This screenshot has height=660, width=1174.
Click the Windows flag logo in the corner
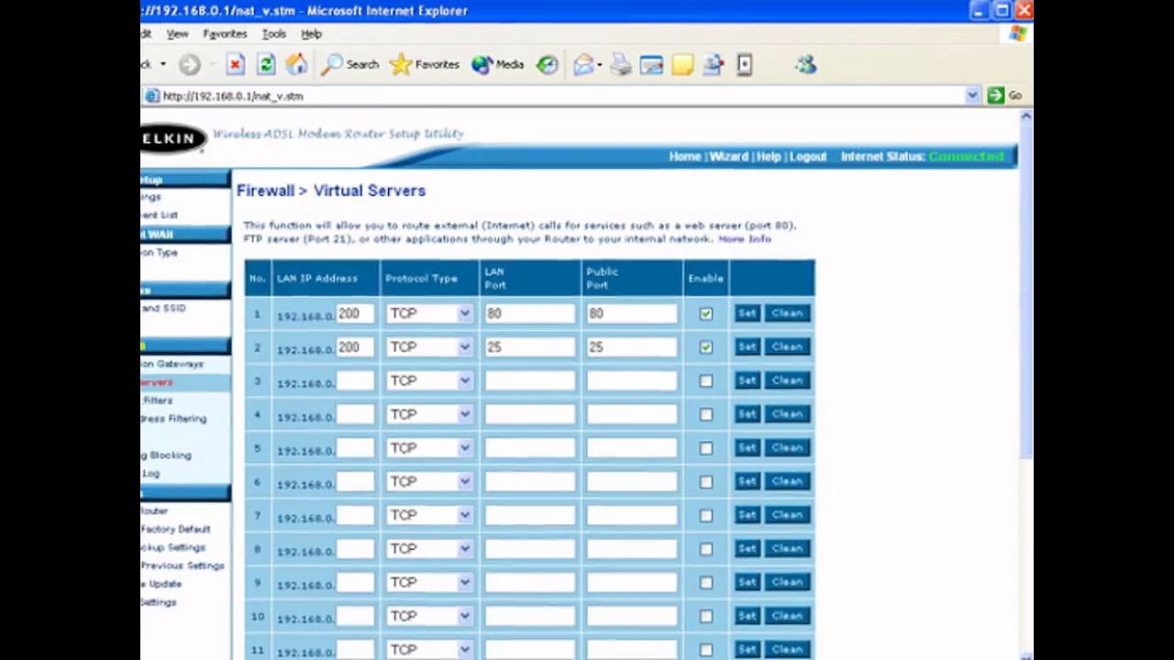[x=1017, y=34]
